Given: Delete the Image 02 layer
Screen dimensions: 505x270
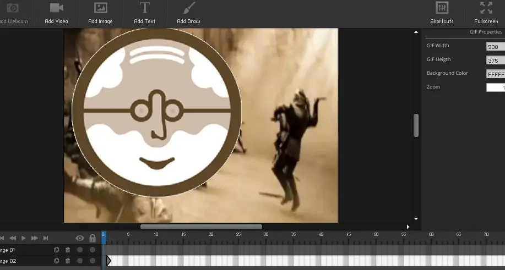Looking at the screenshot, I should pos(68,261).
